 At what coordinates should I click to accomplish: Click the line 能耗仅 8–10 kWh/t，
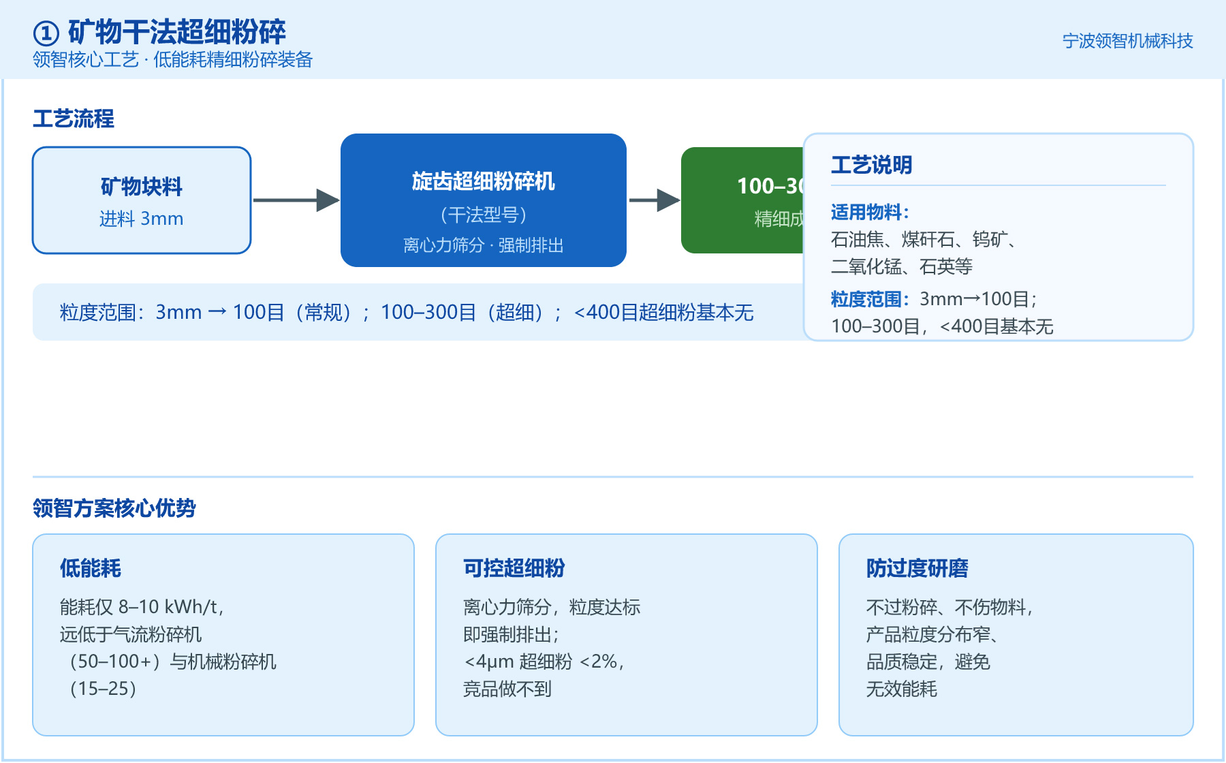142,607
